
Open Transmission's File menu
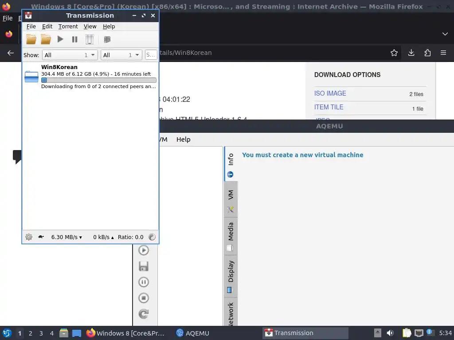(31, 26)
